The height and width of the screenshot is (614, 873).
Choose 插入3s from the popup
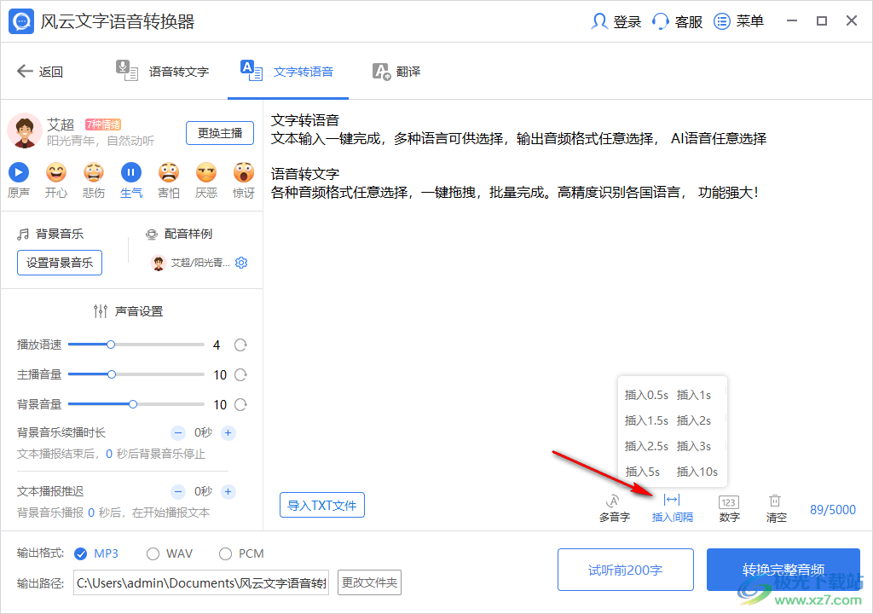coord(694,446)
